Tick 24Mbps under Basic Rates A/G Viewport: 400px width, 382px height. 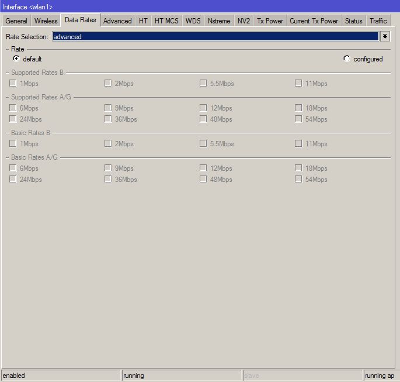[13, 180]
